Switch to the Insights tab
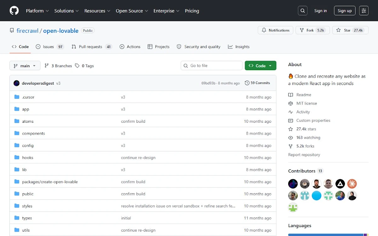Viewport: 378px width, 236px height. tap(239, 47)
